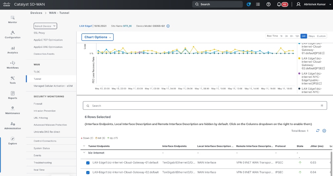Select the 1h time range

[281, 36]
